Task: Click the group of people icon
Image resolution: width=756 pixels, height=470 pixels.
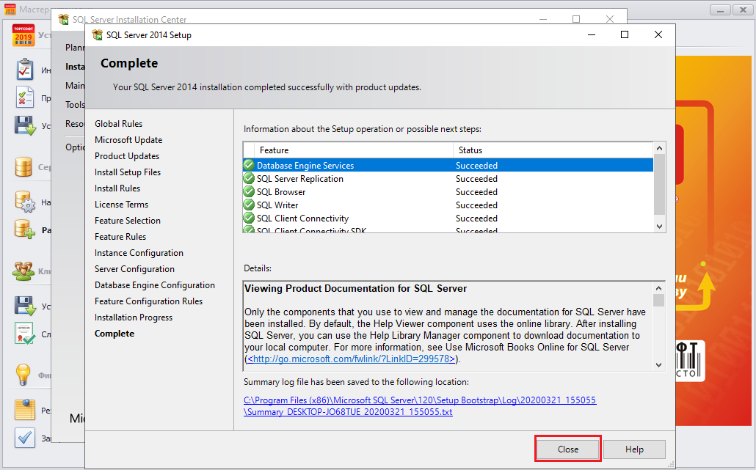Action: pos(23,271)
